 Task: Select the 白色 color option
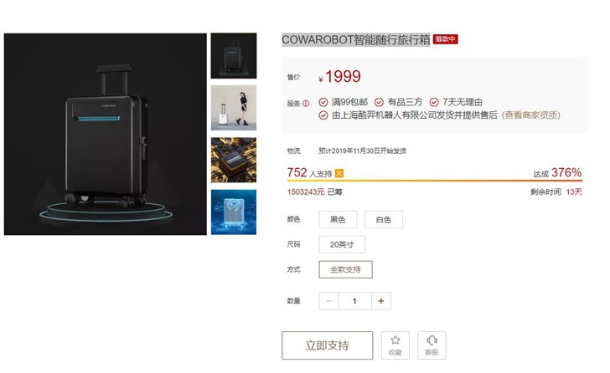point(384,220)
